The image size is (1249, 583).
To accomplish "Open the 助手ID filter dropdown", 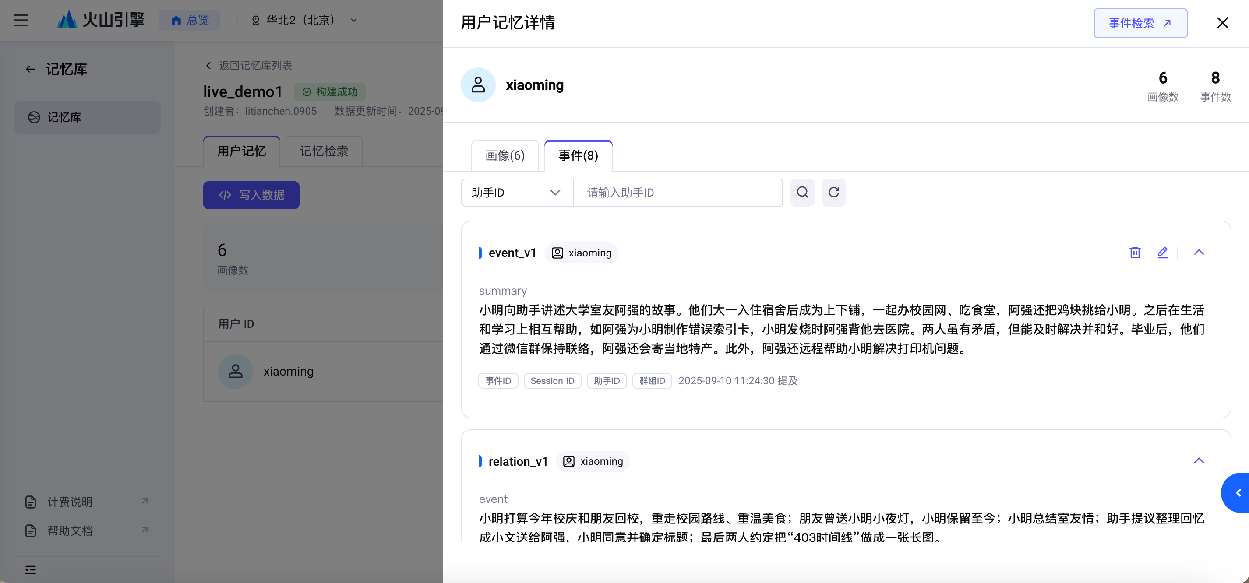I will point(516,193).
